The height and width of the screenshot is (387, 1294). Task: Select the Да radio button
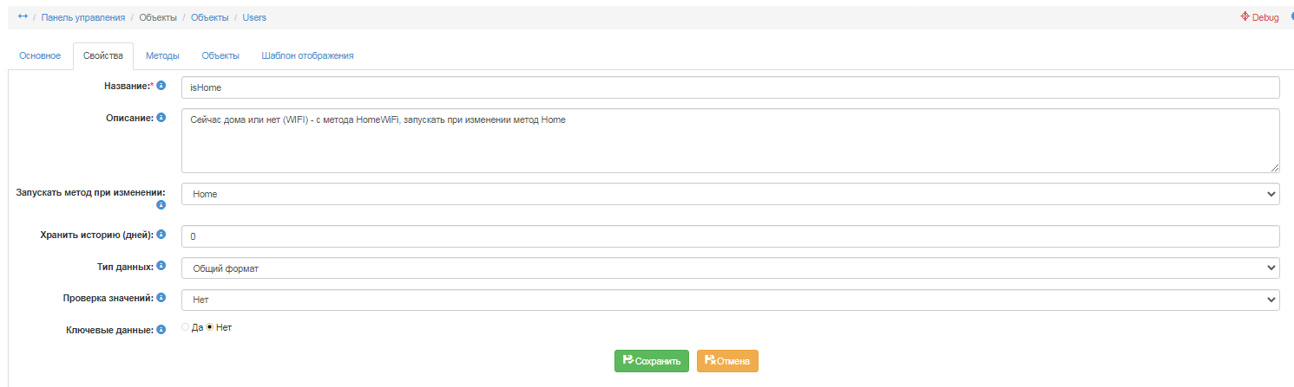coord(185,327)
